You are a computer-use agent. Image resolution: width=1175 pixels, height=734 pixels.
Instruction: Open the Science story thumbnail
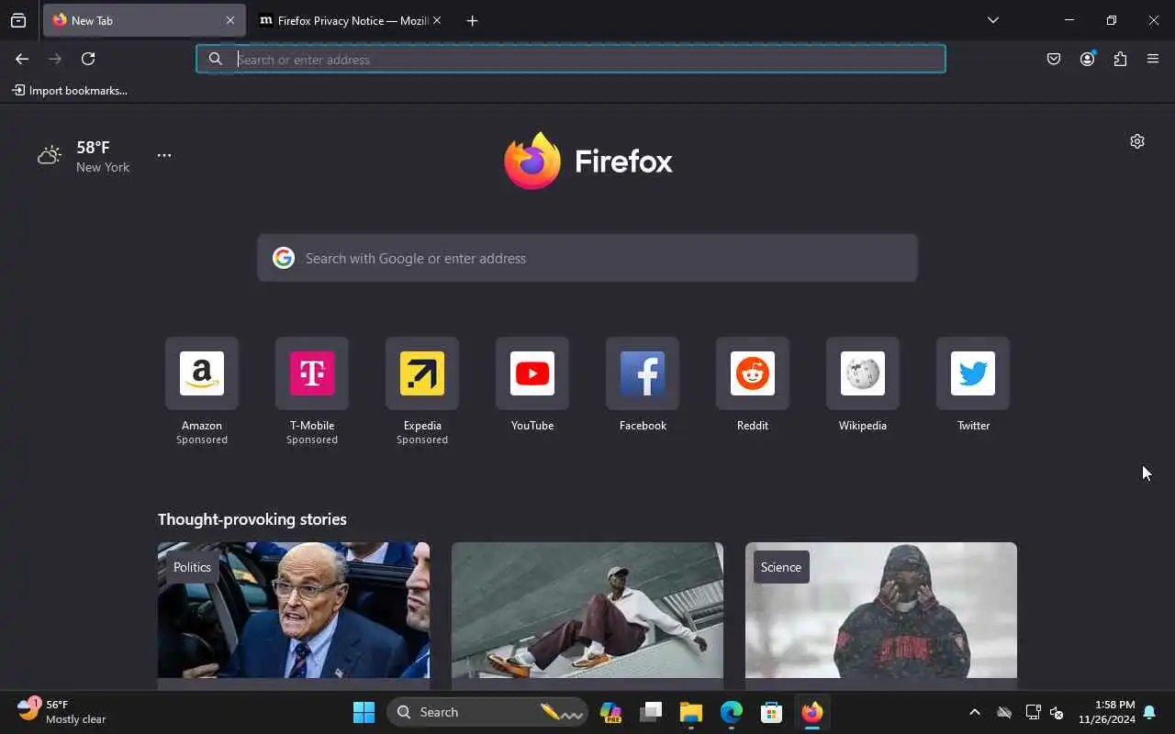[x=881, y=610]
